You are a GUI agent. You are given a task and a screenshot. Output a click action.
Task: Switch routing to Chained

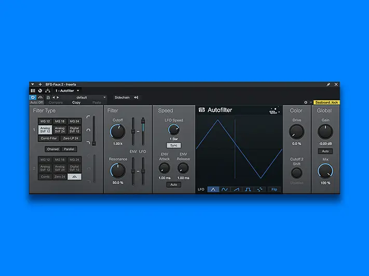click(53, 149)
